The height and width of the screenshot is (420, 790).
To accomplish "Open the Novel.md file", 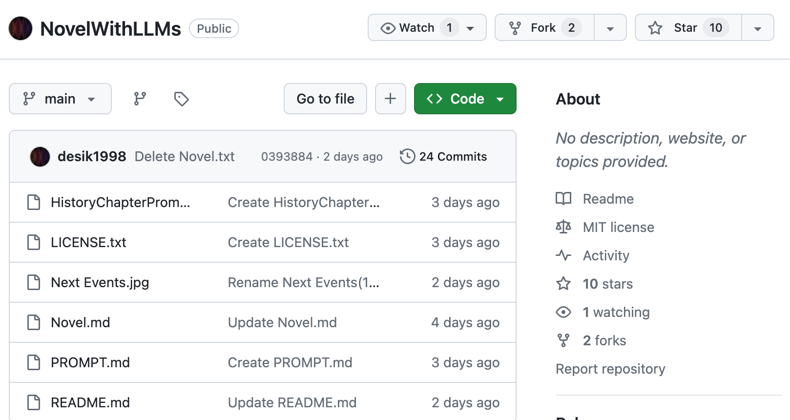I will tap(81, 322).
